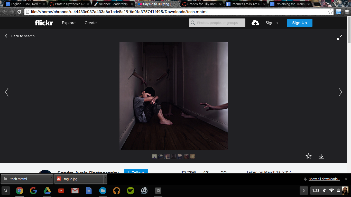This screenshot has width=351, height=197.
Task: Go to the previous photo arrow
Action: point(7,92)
